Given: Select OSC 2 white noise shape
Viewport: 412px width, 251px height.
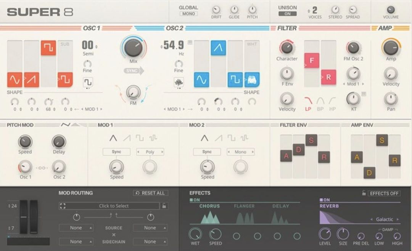Looking at the screenshot, I should pos(252,80).
